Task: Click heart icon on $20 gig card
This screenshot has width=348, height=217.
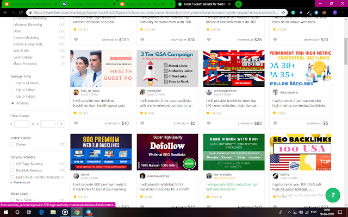Action: (275, 40)
